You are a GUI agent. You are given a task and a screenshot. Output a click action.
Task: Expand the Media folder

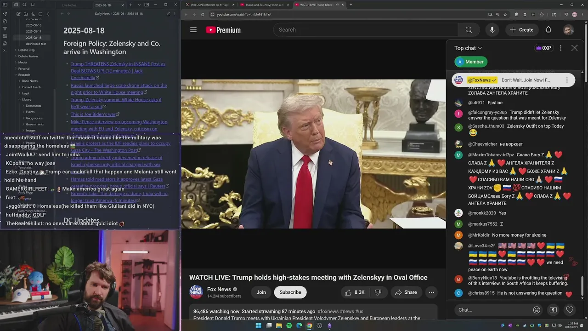[23, 62]
